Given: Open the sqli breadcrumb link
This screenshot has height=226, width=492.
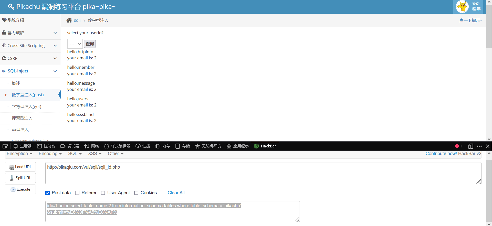Looking at the screenshot, I should click(x=77, y=20).
